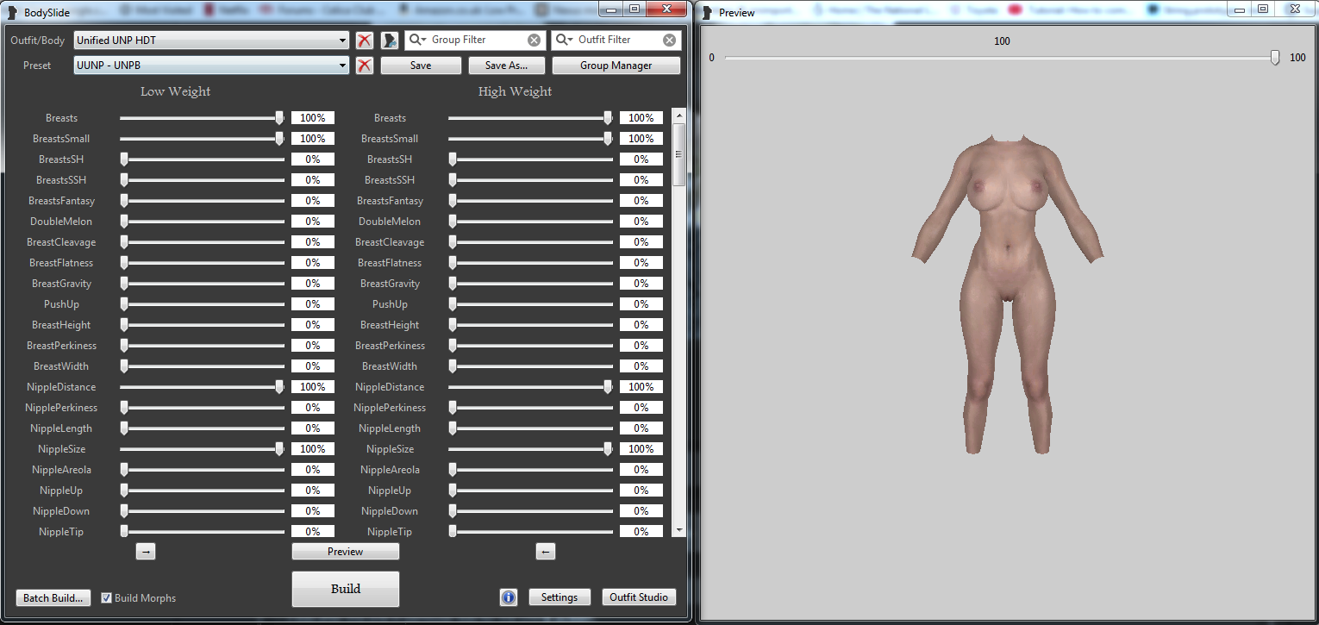Open the info/about icon button
The height and width of the screenshot is (625, 1319).
tap(508, 597)
